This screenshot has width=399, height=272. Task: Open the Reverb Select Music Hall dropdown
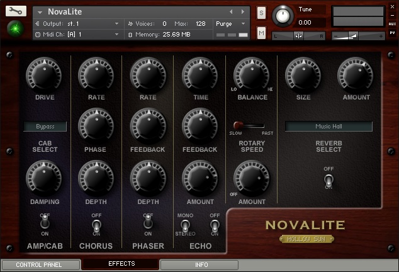click(328, 127)
